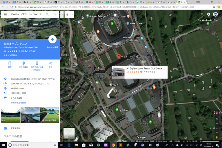Click the フィードバックの送信 footer link
This screenshot has width=222, height=148.
pyautogui.click(x=190, y=141)
